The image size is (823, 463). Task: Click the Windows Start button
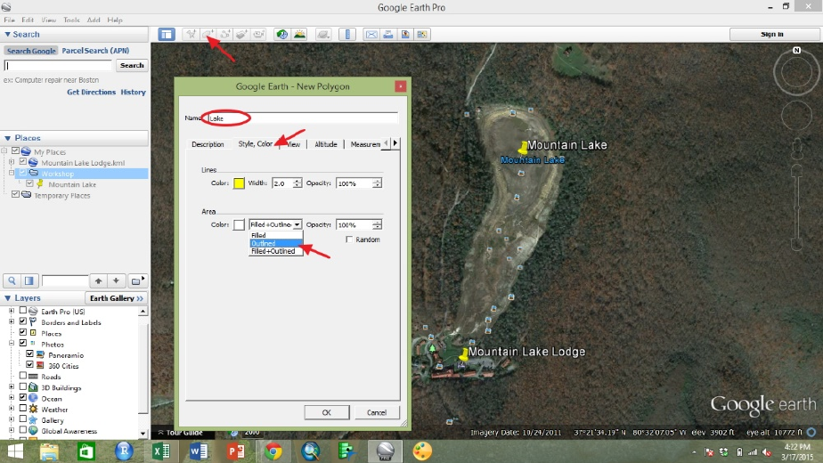click(15, 451)
